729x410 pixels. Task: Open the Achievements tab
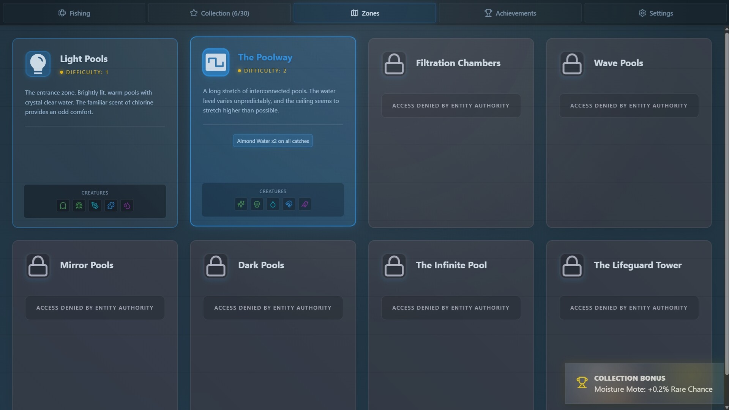[510, 13]
